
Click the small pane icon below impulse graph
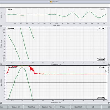coord(1,26)
